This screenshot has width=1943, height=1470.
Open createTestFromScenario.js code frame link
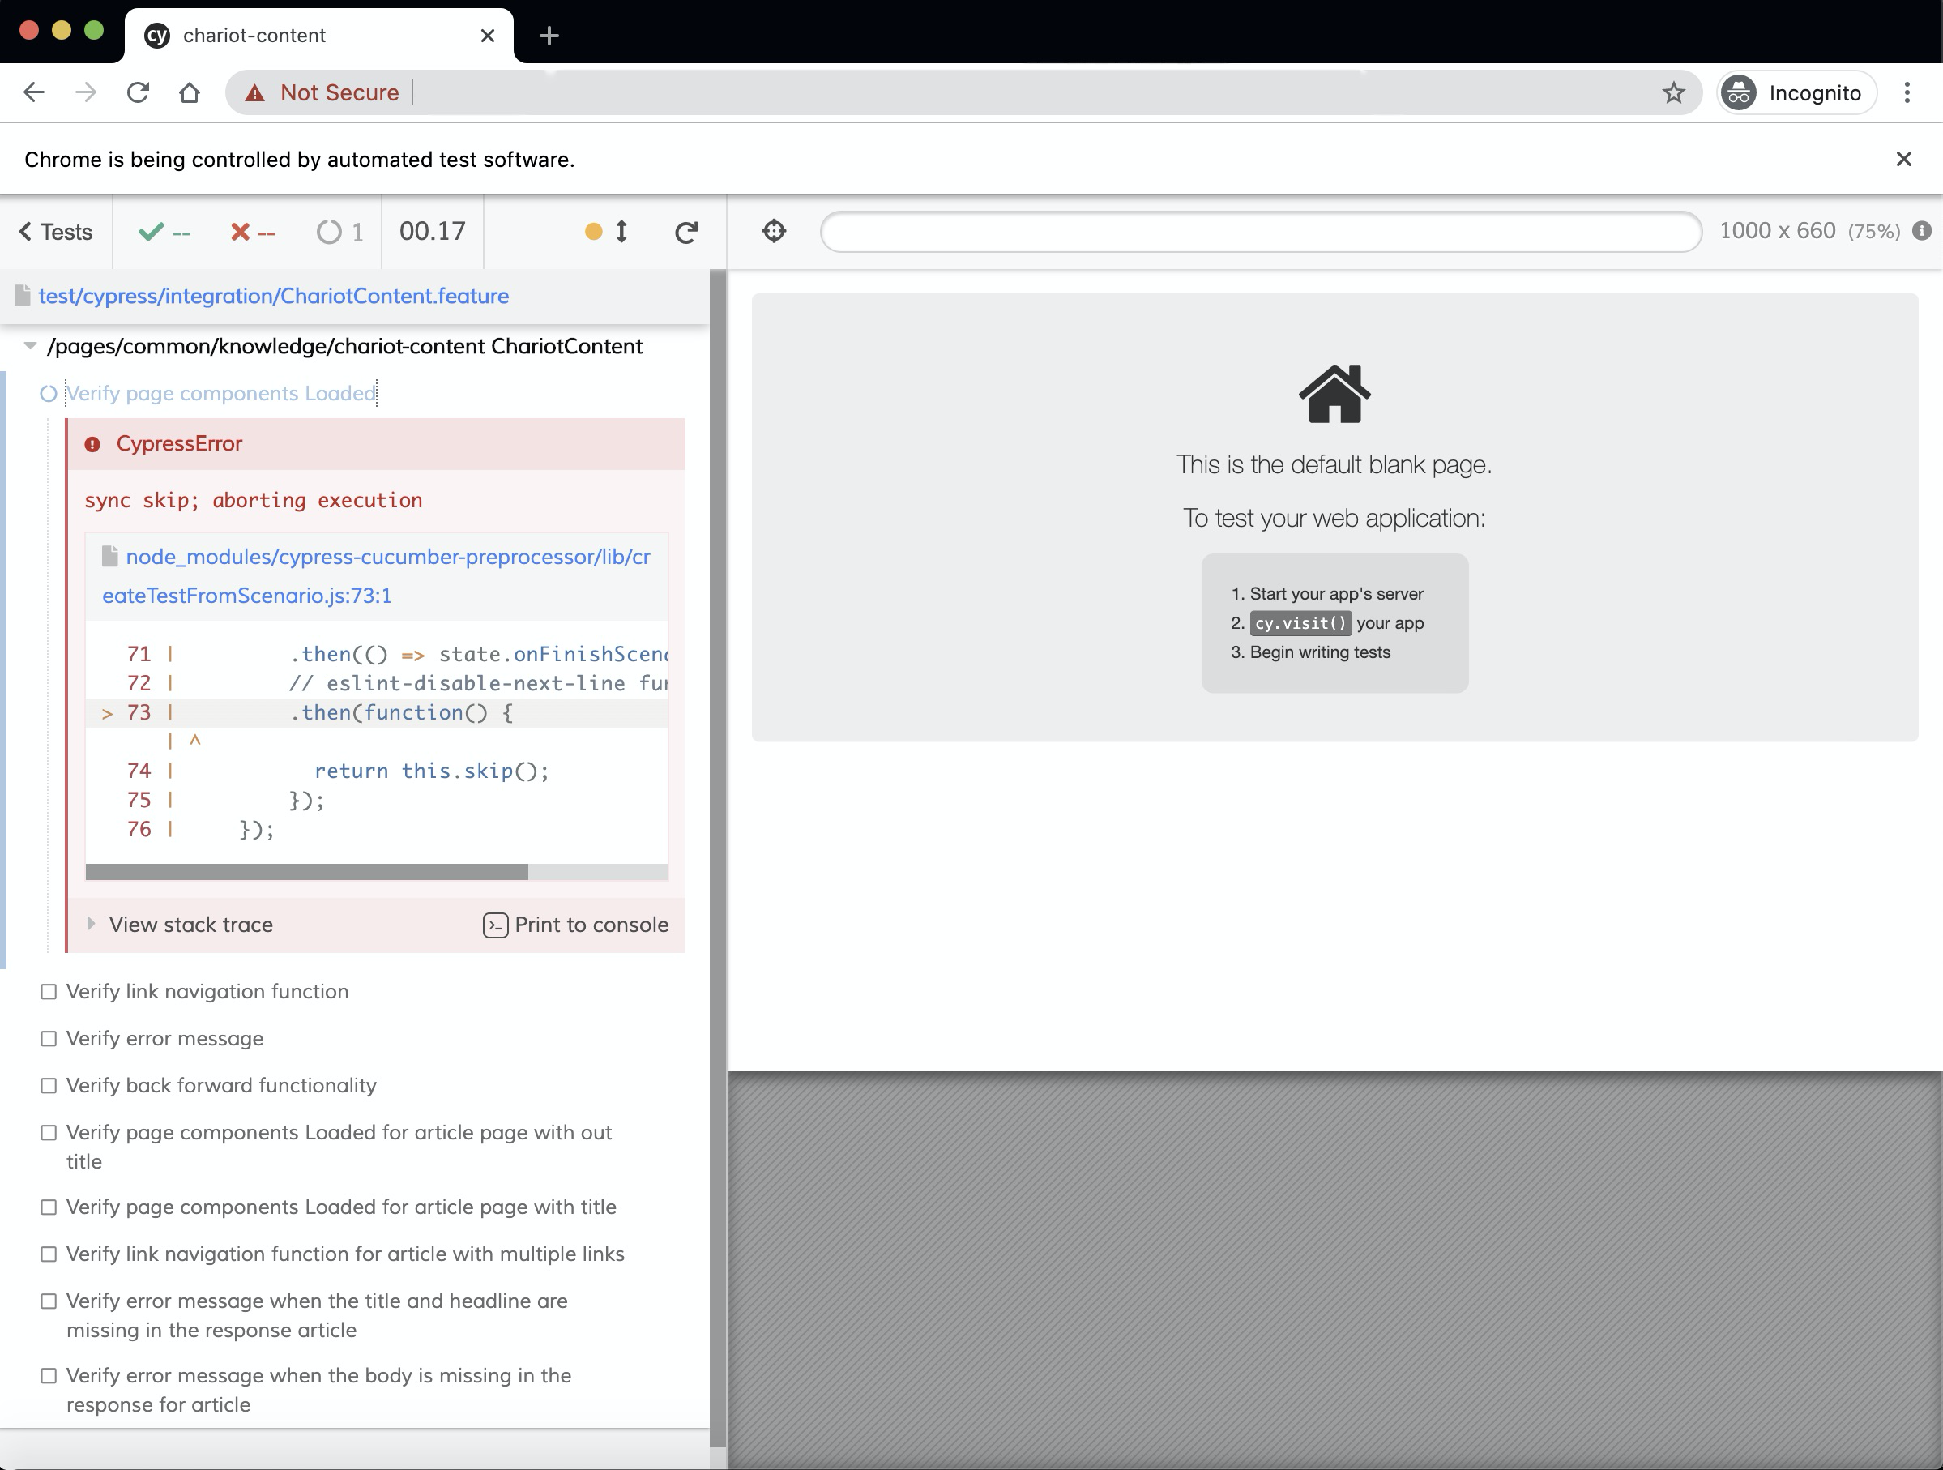click(x=376, y=575)
